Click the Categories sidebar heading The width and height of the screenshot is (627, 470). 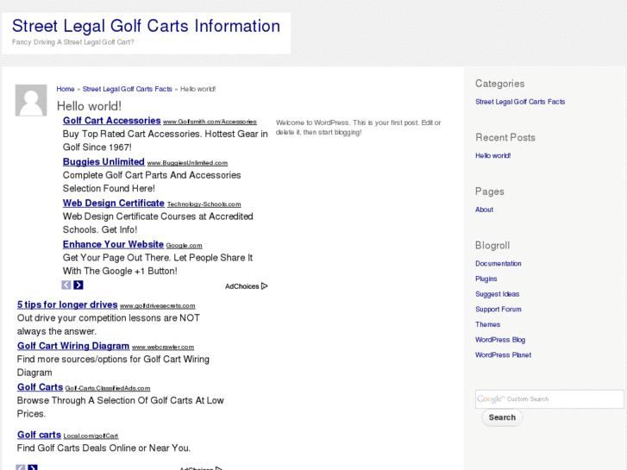[499, 84]
